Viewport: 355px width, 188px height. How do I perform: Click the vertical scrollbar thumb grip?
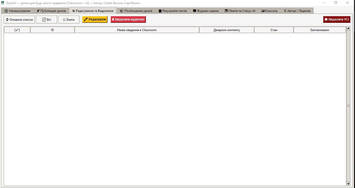point(348,106)
